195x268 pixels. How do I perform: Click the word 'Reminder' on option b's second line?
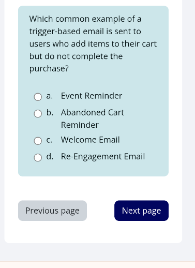click(80, 125)
